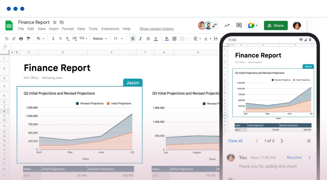This screenshot has width=327, height=180.
Task: Click the green Share button
Action: coord(275,26)
